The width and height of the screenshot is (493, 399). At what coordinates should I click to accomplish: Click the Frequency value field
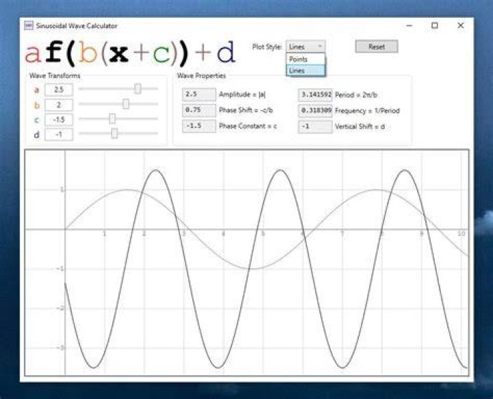click(x=316, y=111)
